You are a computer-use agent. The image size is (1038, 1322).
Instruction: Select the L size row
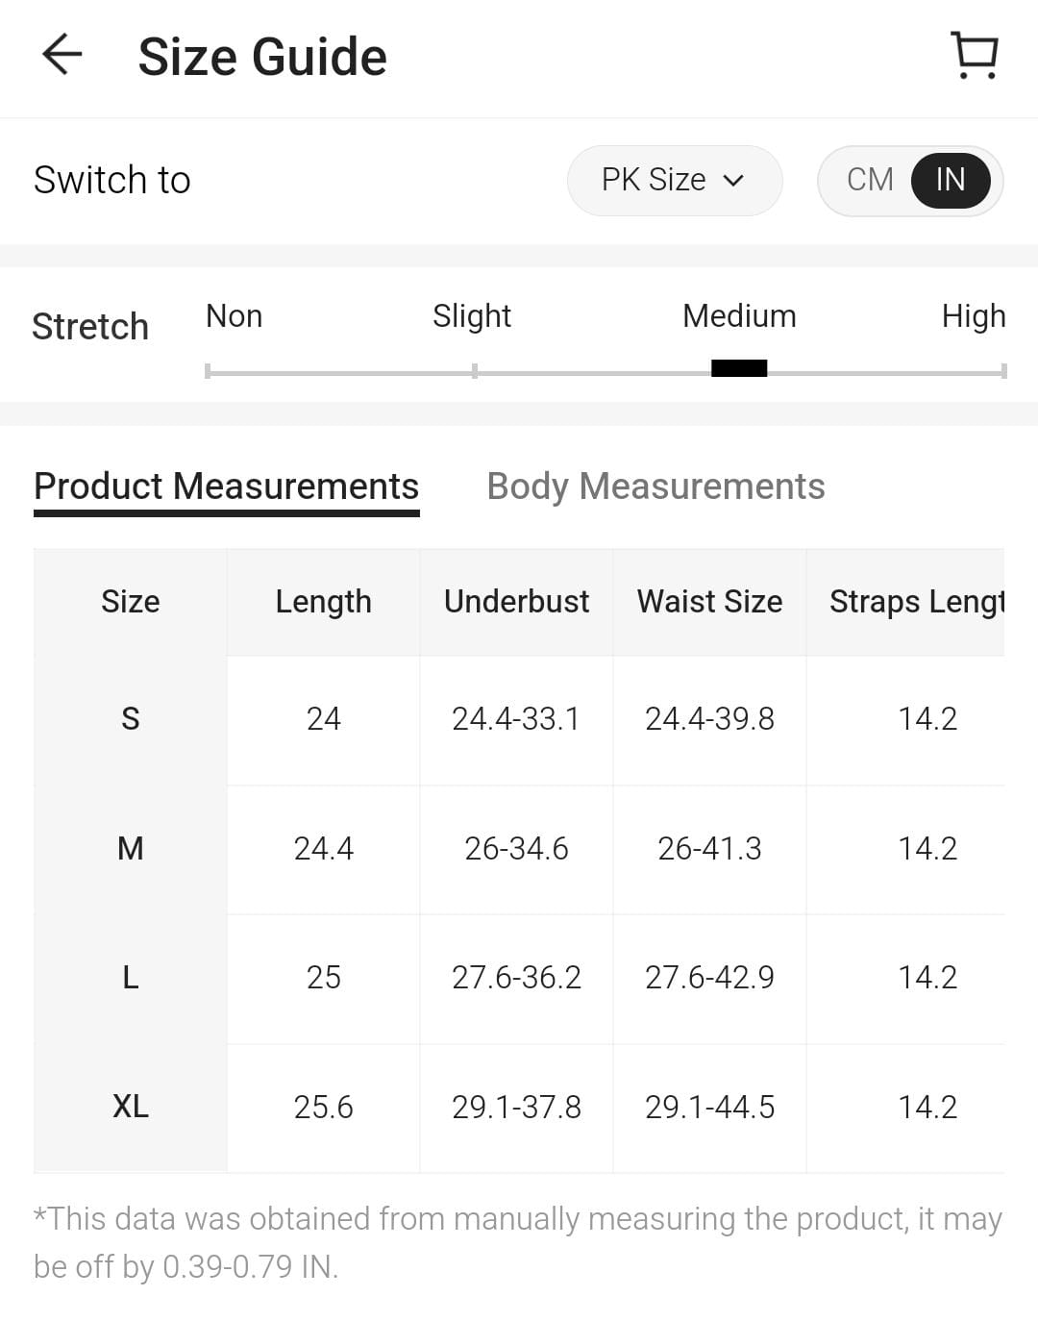(131, 978)
